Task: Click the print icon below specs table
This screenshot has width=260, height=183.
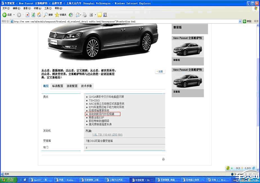Action: [163, 159]
